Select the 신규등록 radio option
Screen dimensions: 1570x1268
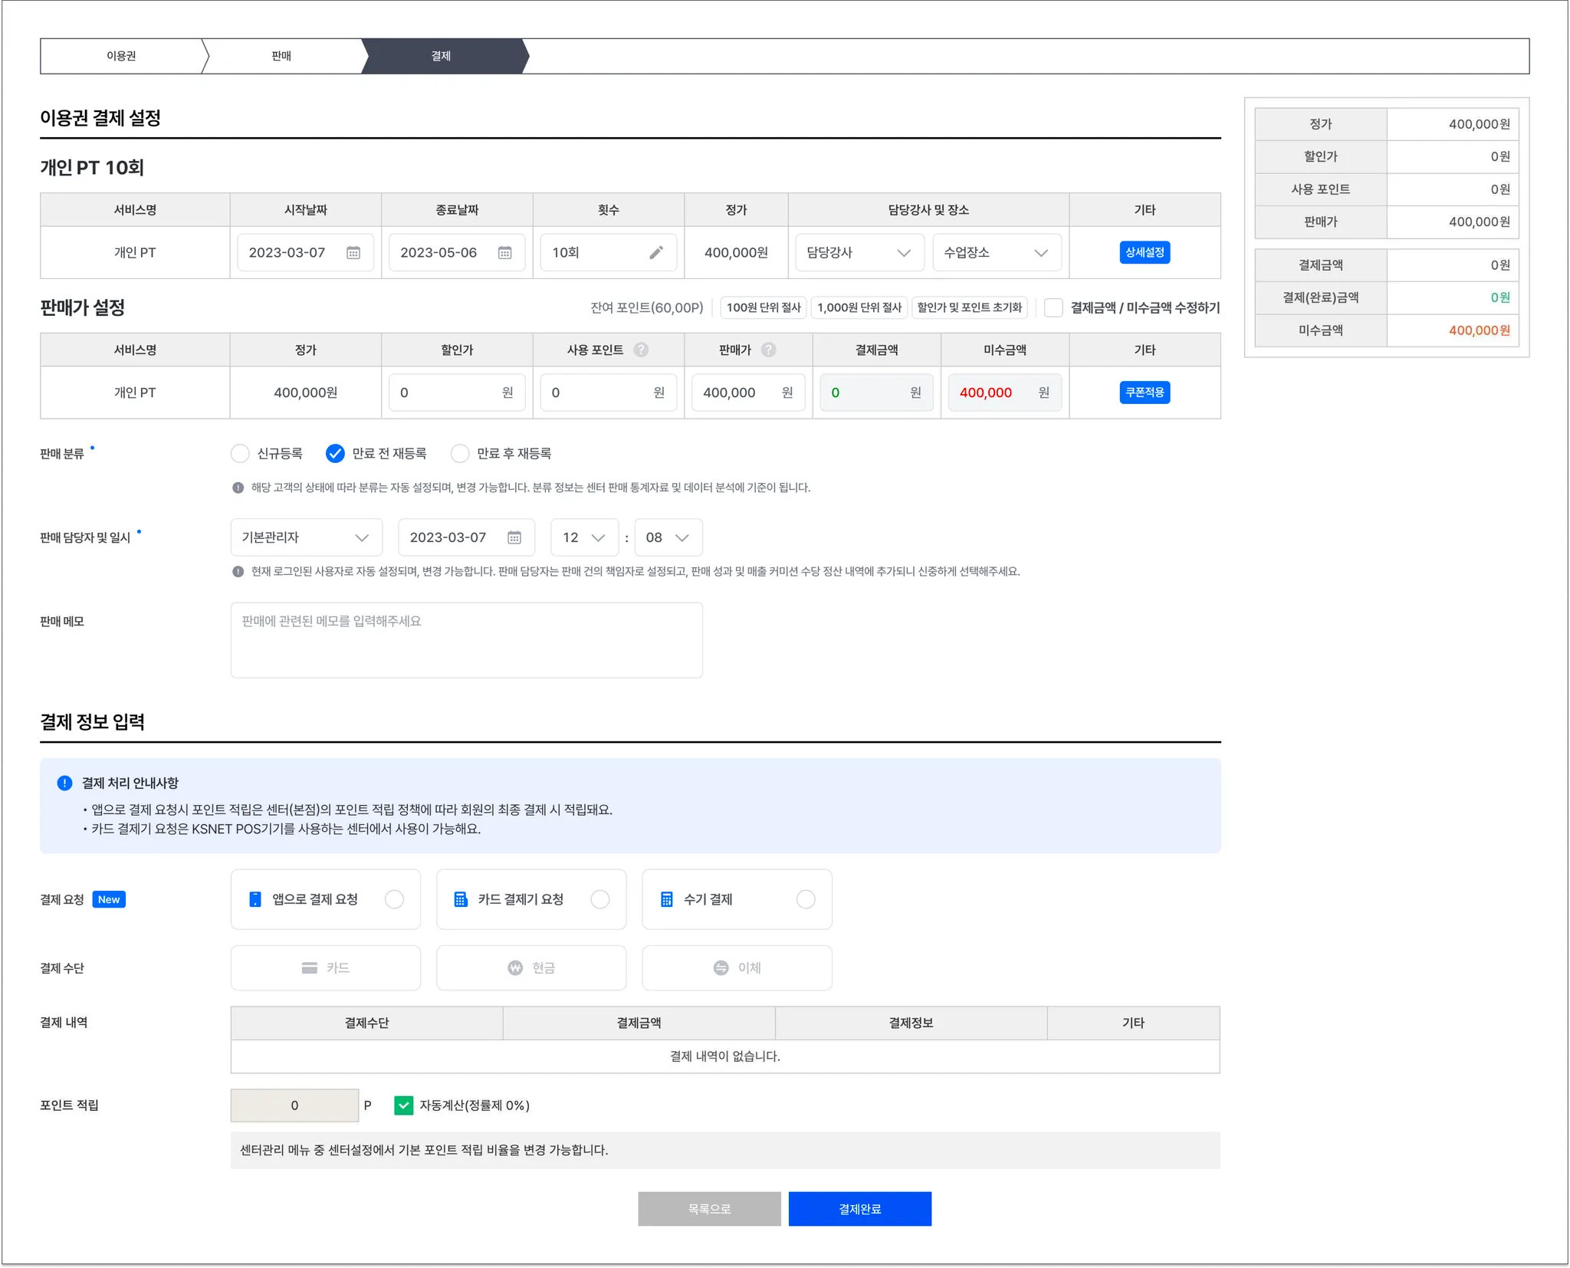point(240,454)
